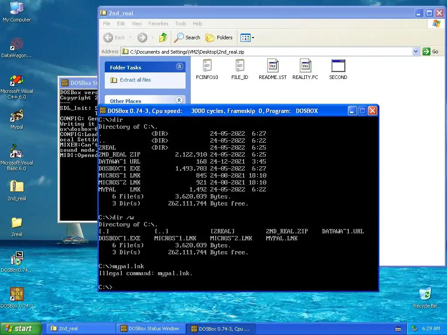Select the FILE_ID file in Explorer
The height and width of the screenshot is (335, 447).
click(240, 69)
